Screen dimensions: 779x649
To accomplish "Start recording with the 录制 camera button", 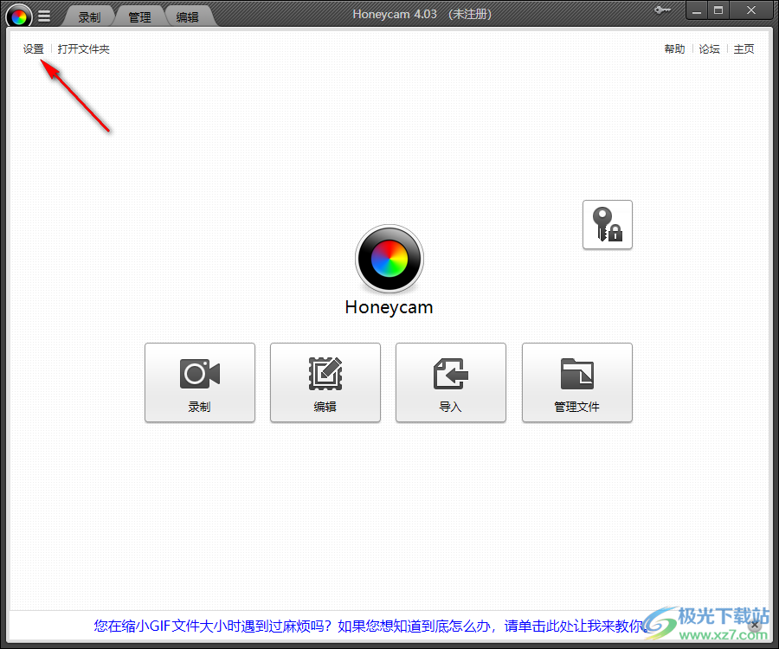I will point(200,382).
